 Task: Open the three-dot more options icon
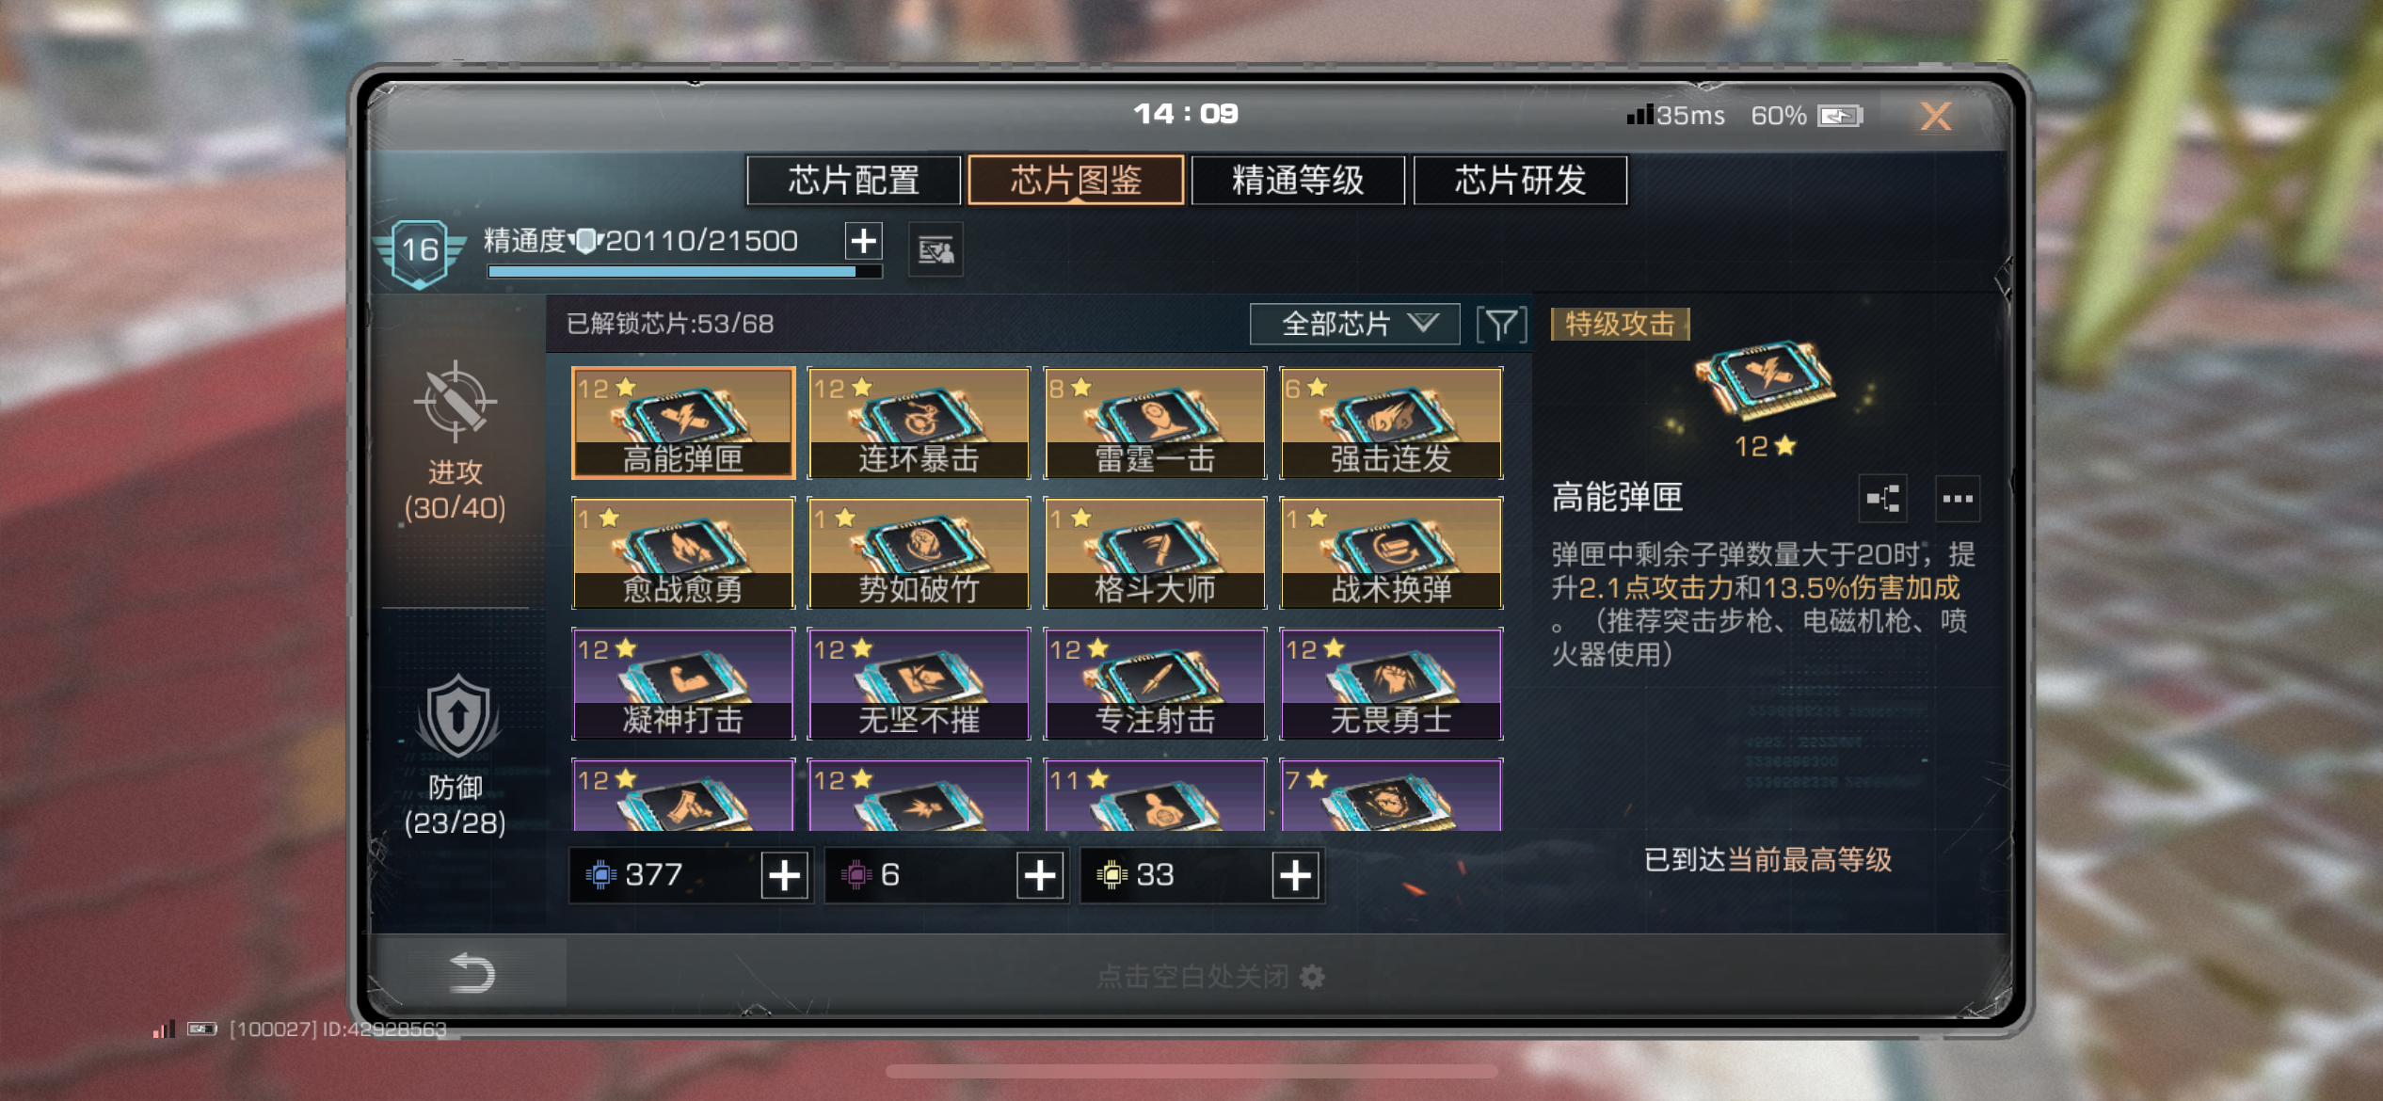pyautogui.click(x=1958, y=498)
